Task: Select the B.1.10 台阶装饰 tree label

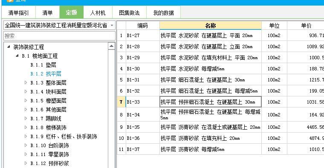Action: pyautogui.click(x=49, y=145)
